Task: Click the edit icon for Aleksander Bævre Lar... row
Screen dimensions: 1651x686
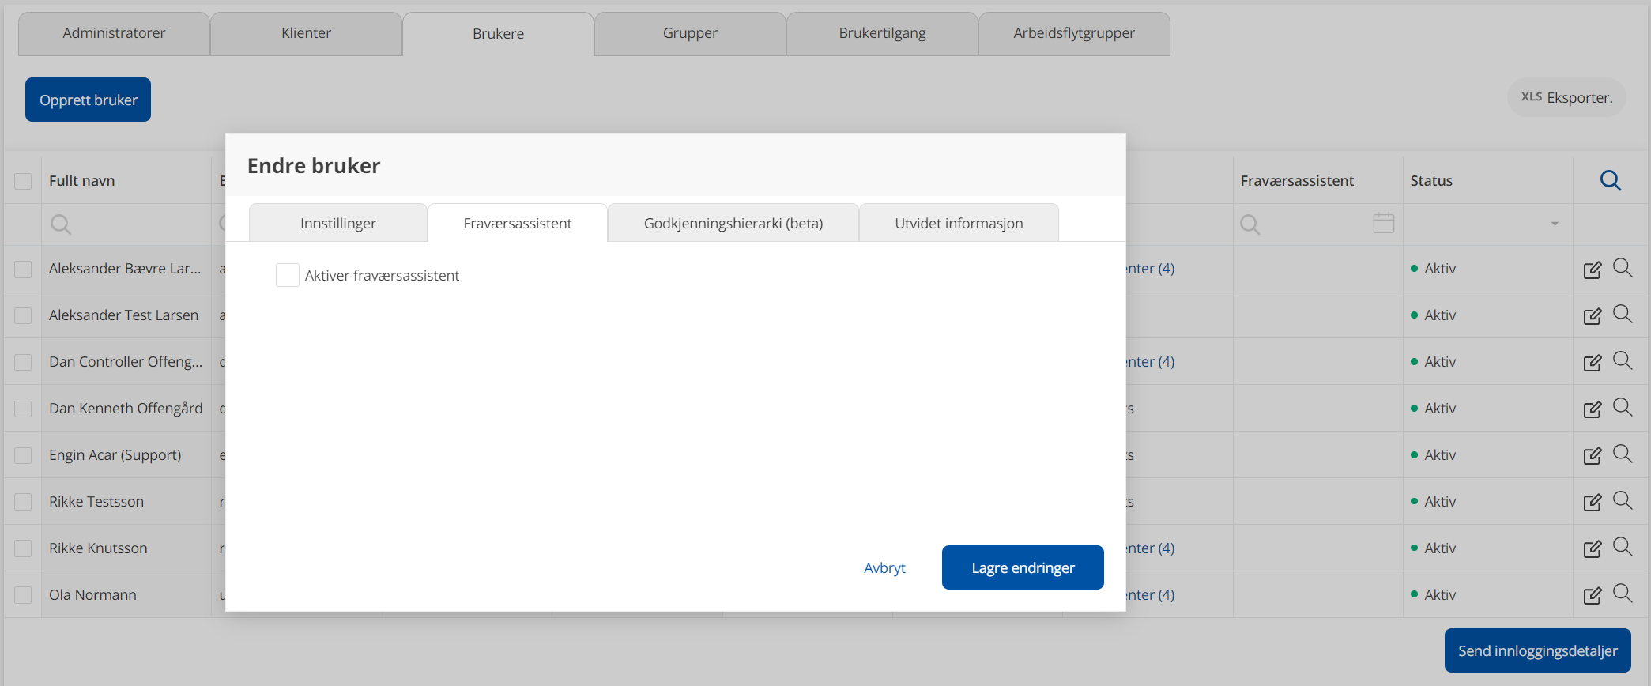Action: point(1592,269)
